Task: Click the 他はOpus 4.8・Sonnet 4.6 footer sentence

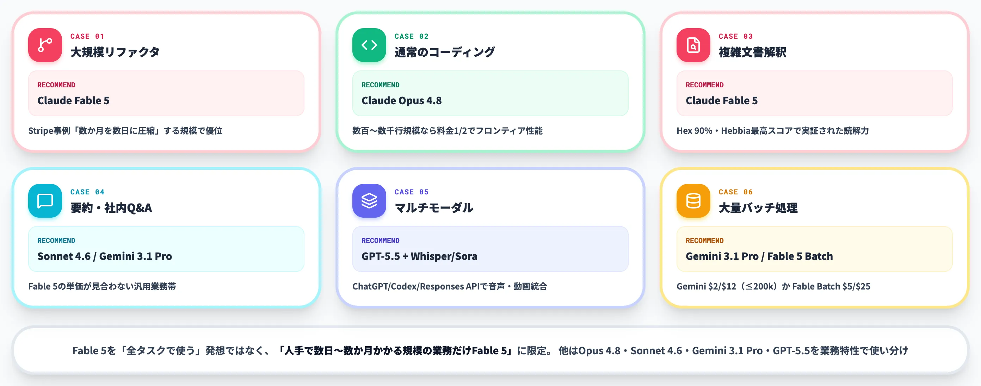Action: tap(734, 350)
